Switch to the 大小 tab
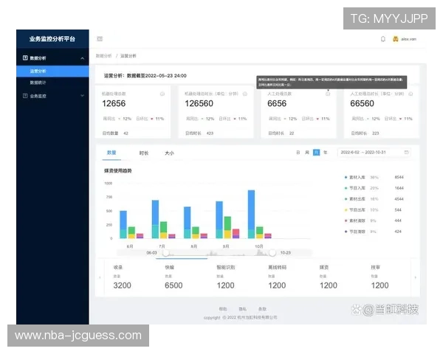 (169, 153)
